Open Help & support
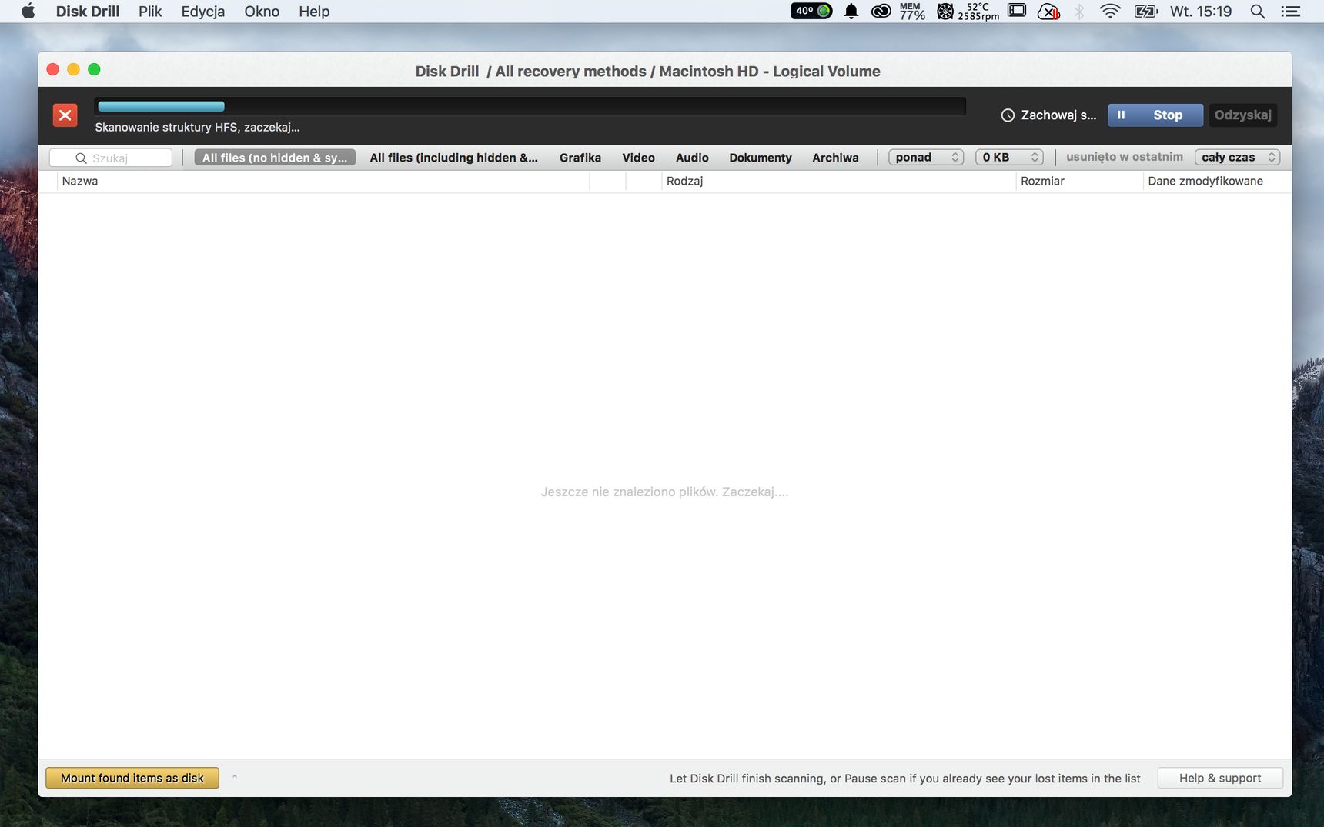1324x827 pixels. [1220, 778]
